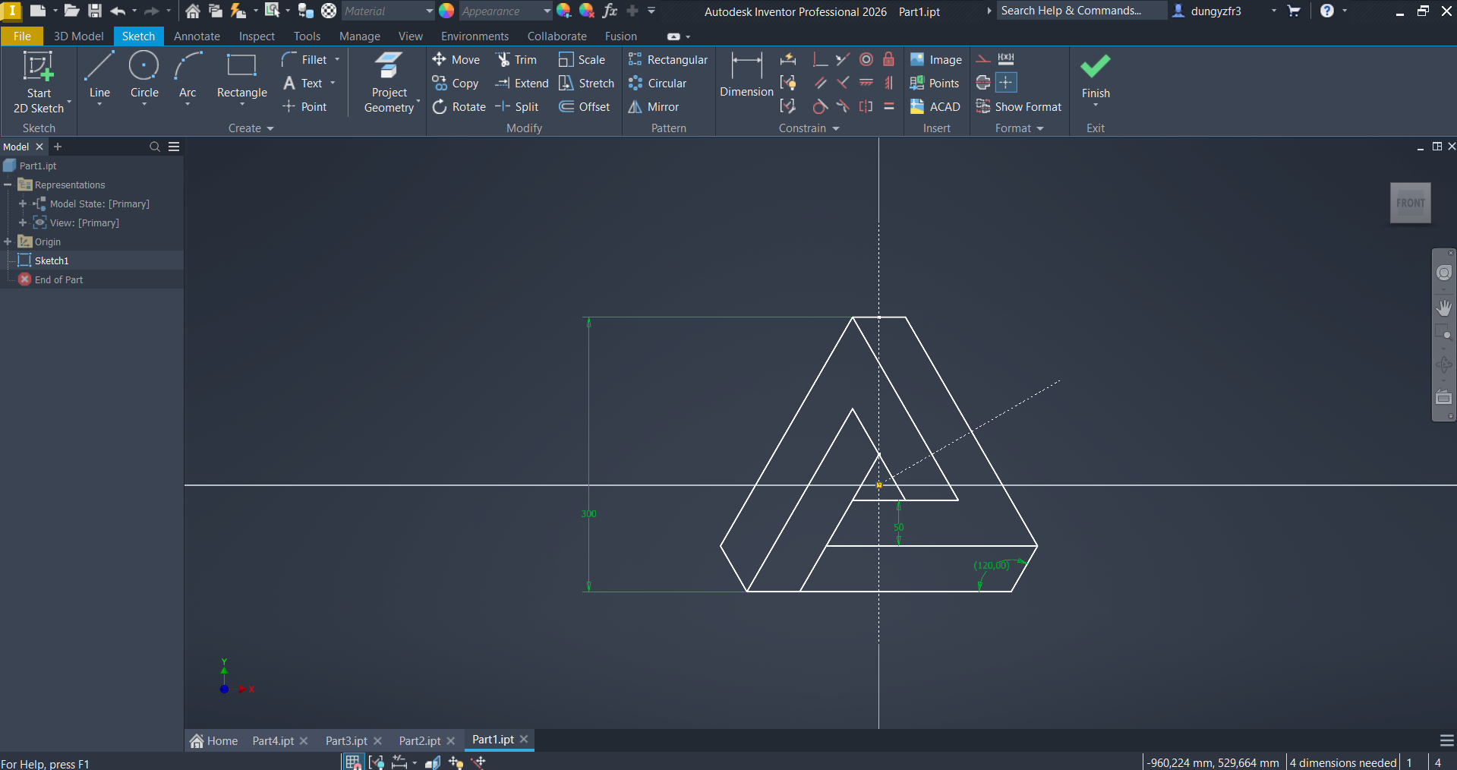Click the Appearance color wheel icon
This screenshot has height=770, width=1457.
446,11
